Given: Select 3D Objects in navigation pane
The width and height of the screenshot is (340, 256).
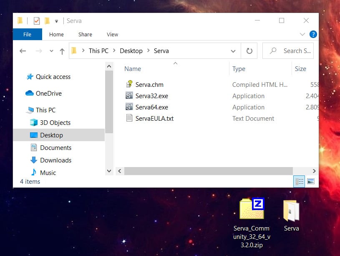Looking at the screenshot, I should tap(55, 123).
